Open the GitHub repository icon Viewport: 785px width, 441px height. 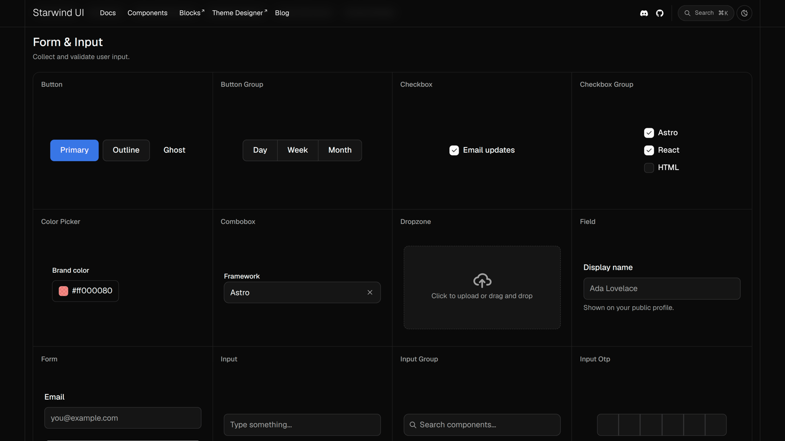click(x=660, y=13)
